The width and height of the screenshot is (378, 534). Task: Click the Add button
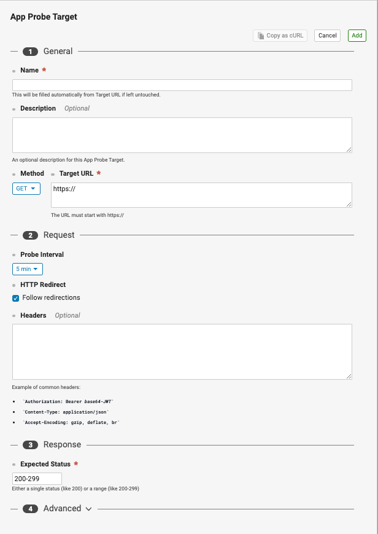(x=357, y=36)
